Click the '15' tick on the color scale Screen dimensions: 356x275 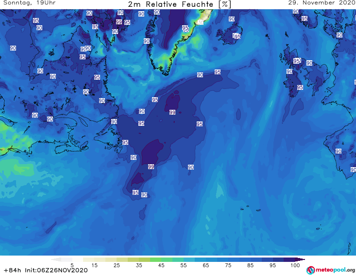pyautogui.click(x=94, y=265)
